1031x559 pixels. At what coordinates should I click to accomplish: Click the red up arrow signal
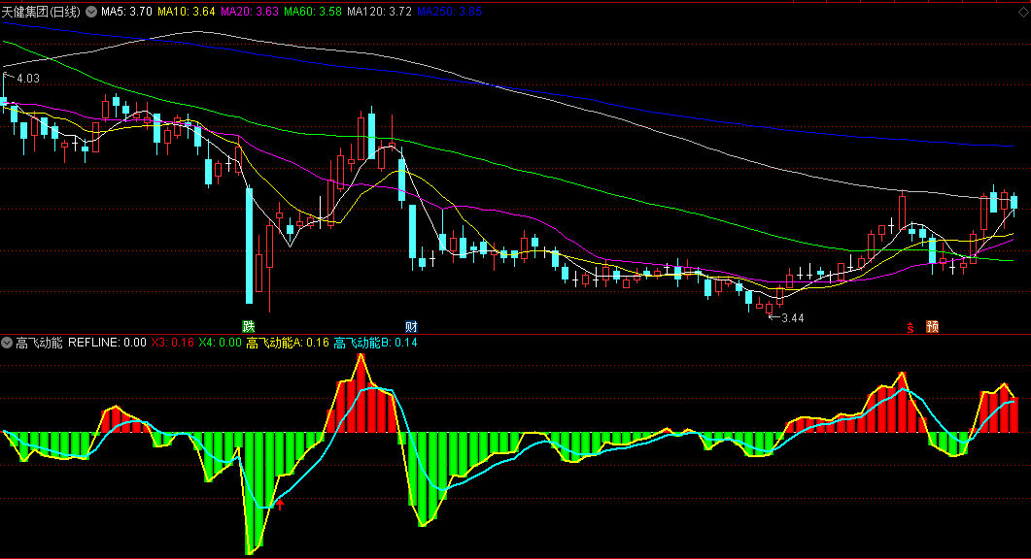[280, 504]
